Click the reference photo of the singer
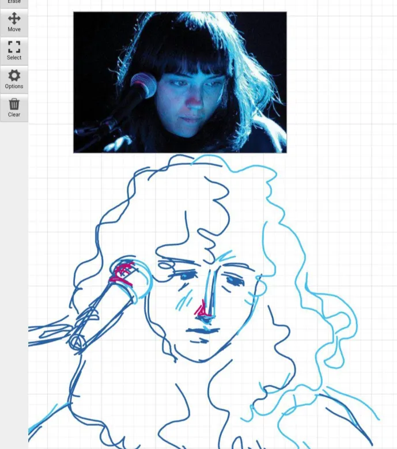Viewport: 397px width, 449px height. pyautogui.click(x=180, y=82)
